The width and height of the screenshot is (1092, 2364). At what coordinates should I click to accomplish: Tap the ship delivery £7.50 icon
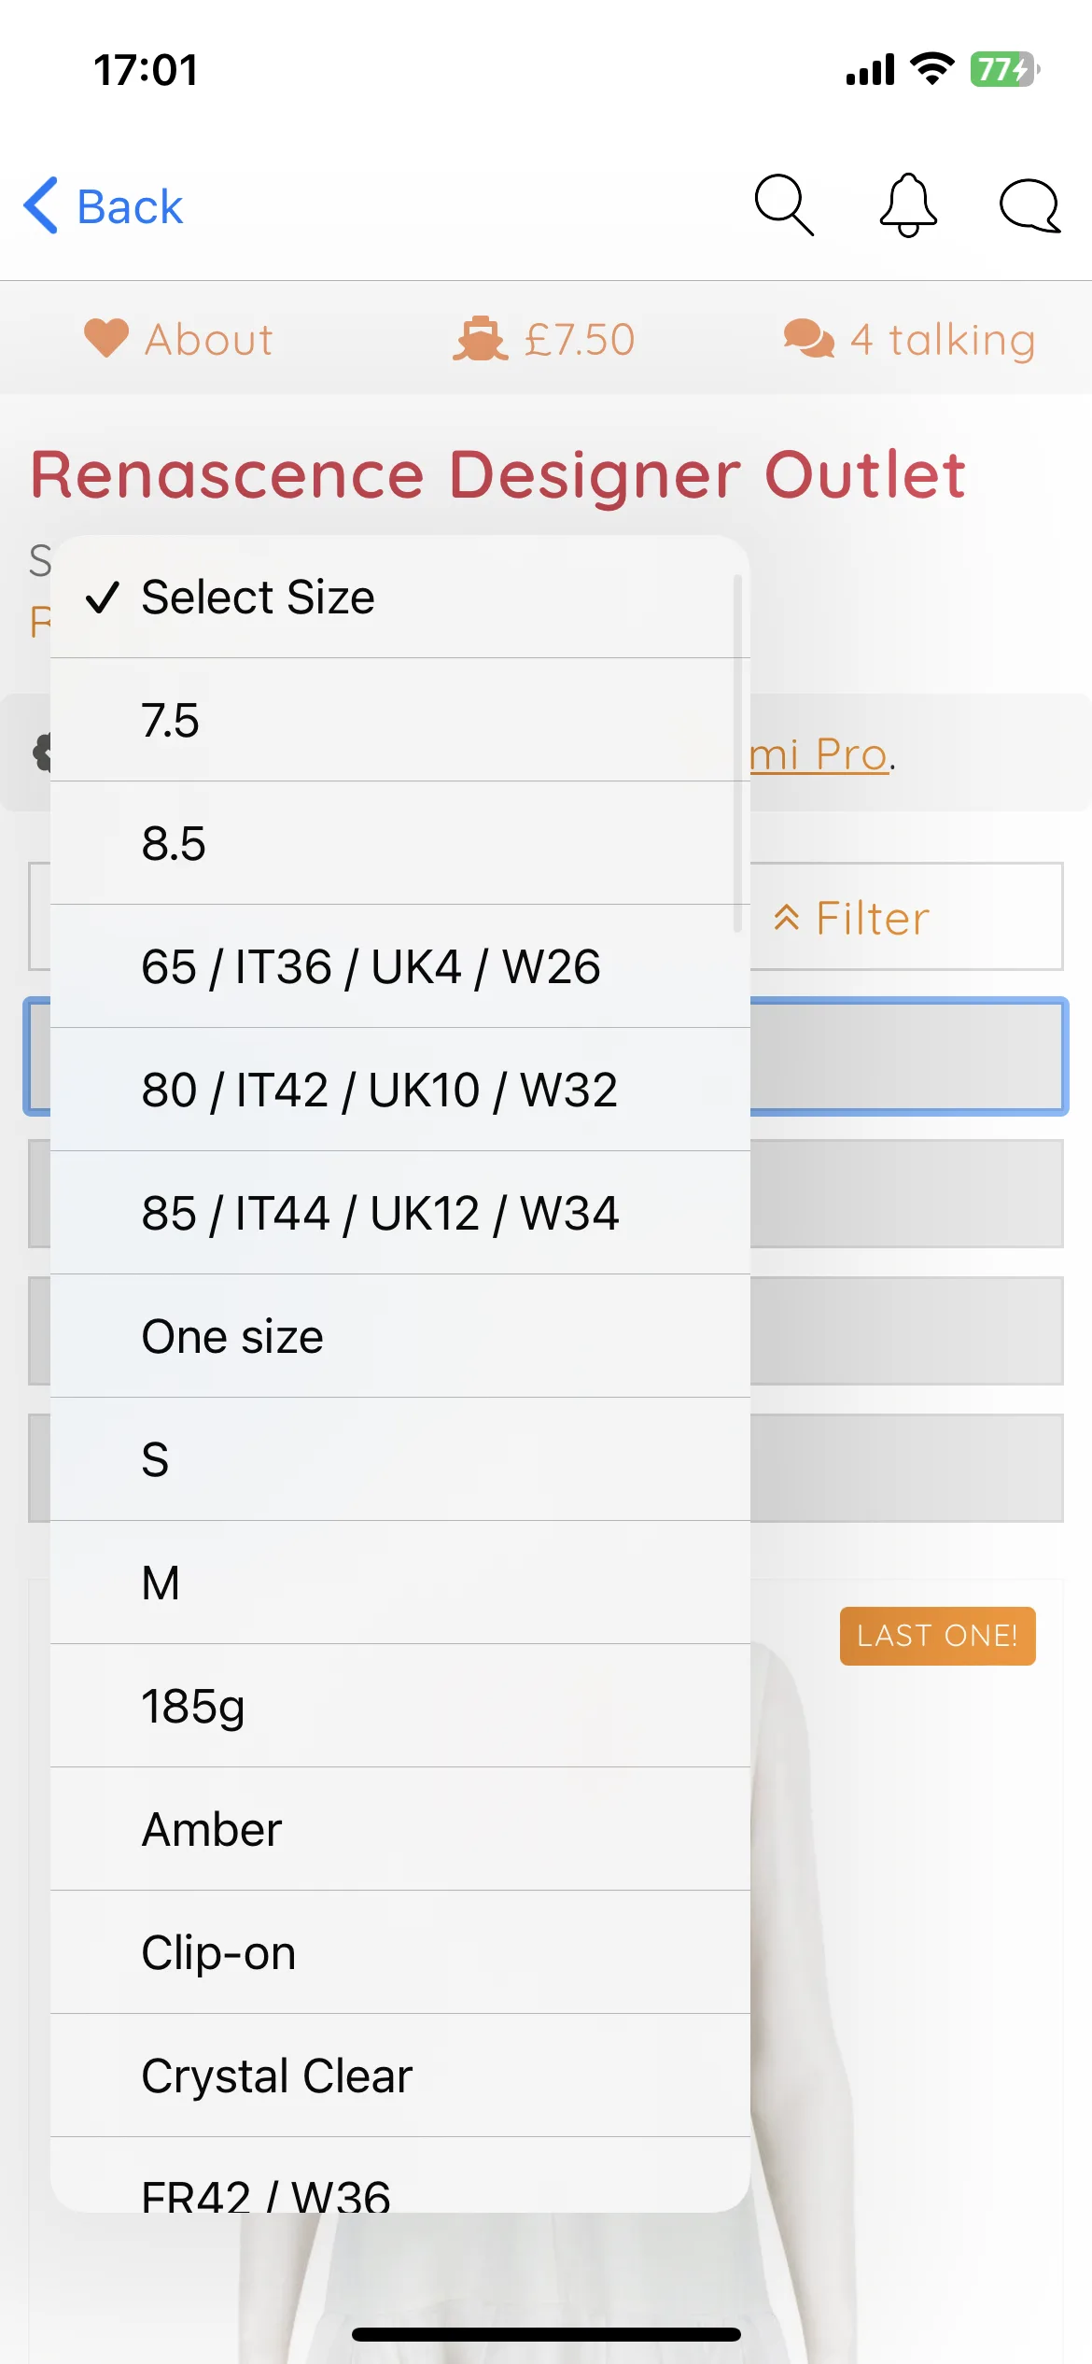[x=481, y=338]
